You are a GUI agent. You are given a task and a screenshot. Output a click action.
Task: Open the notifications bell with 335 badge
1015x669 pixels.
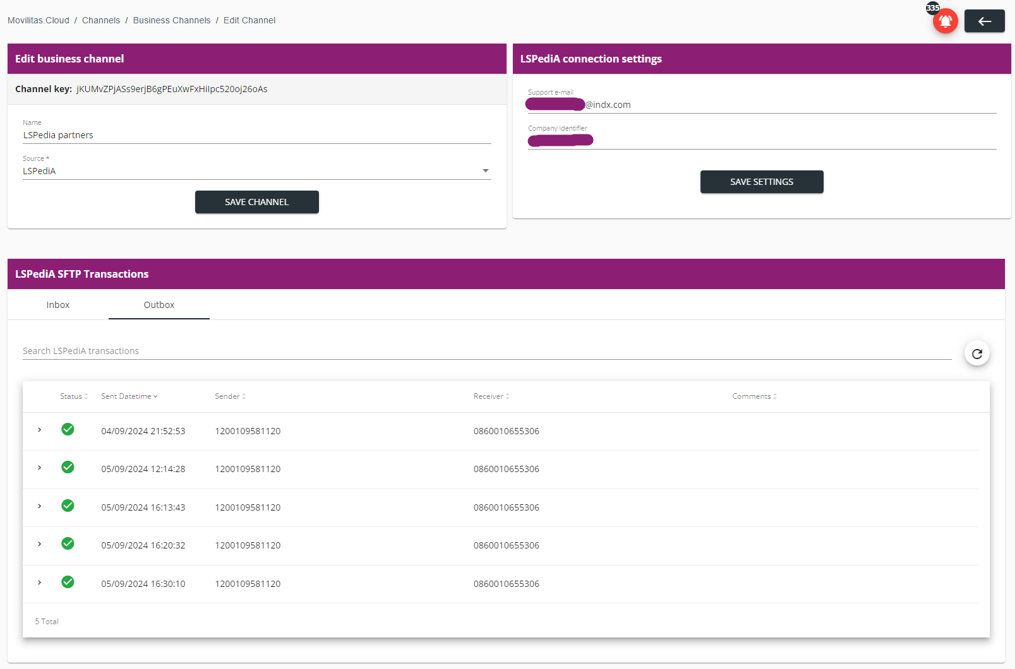tap(945, 21)
